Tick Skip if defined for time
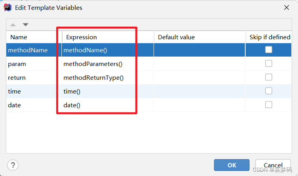This screenshot has width=298, height=176. [x=268, y=91]
